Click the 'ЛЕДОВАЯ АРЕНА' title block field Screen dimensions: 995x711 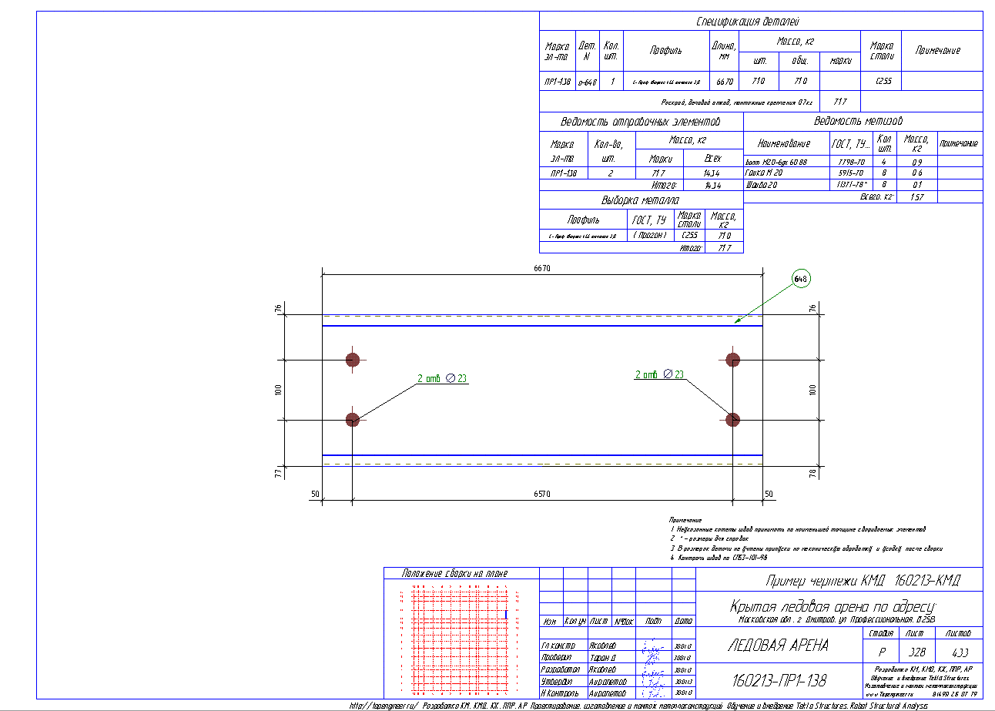(778, 646)
